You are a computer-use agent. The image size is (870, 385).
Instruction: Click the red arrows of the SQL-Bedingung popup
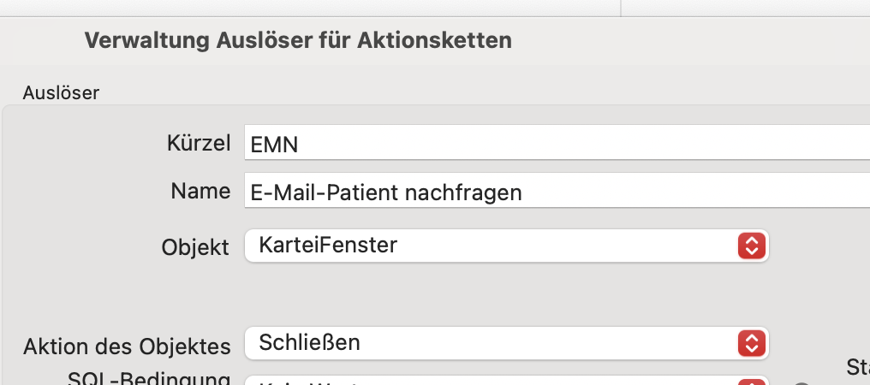pos(751,382)
